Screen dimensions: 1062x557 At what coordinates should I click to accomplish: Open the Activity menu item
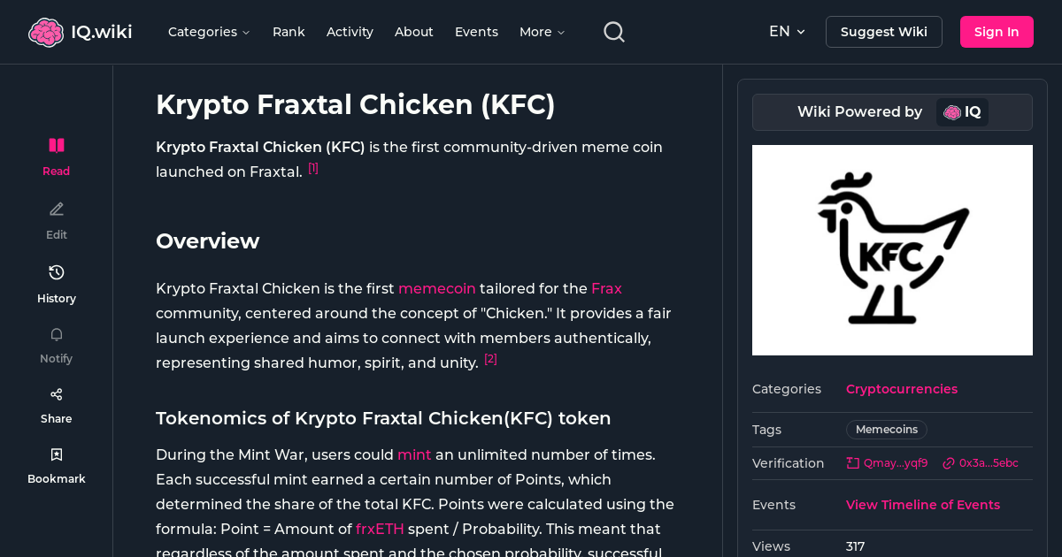click(350, 32)
